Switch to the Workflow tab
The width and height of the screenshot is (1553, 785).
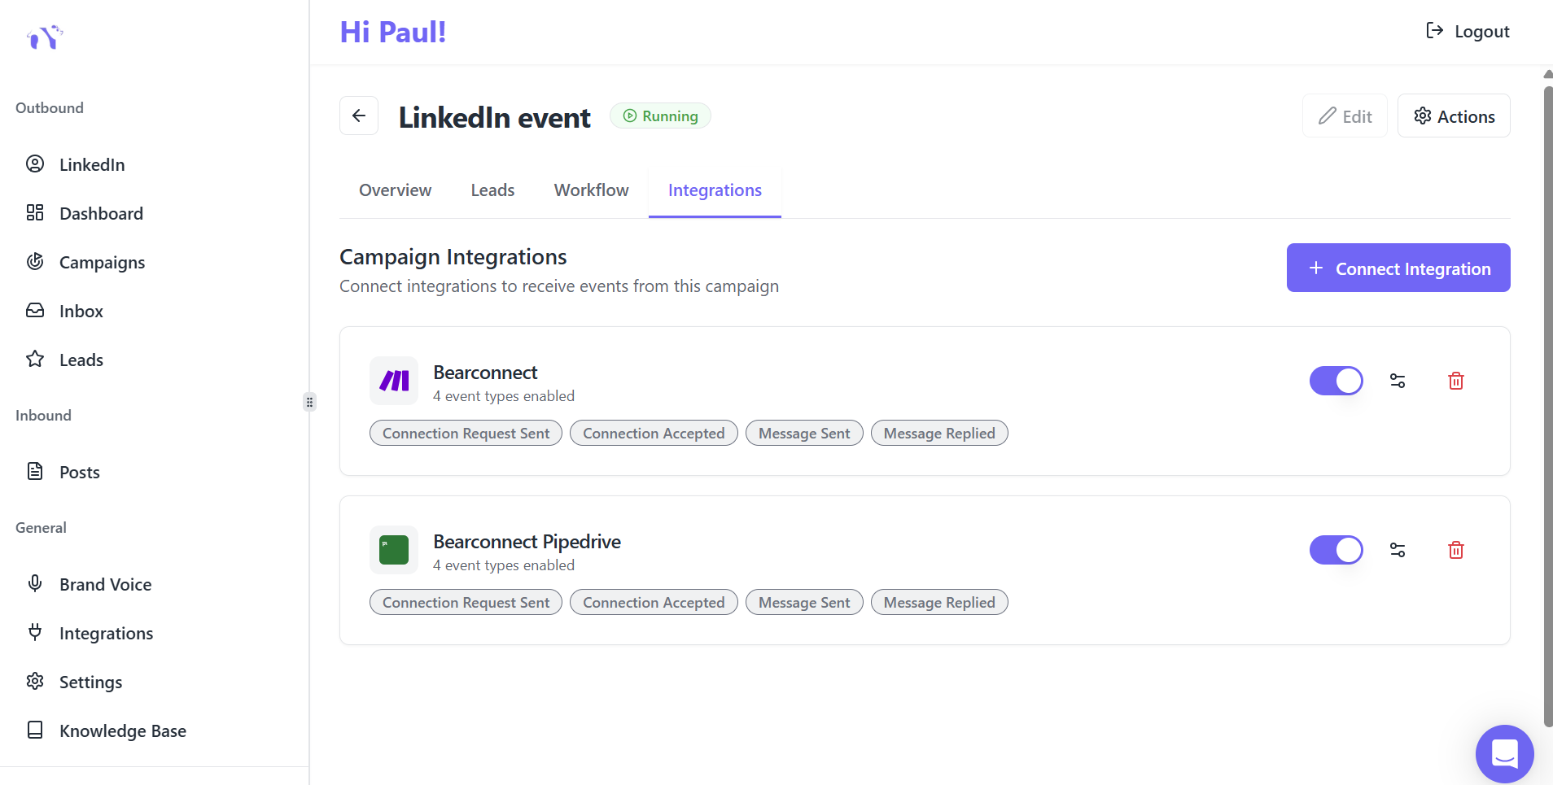click(x=591, y=190)
